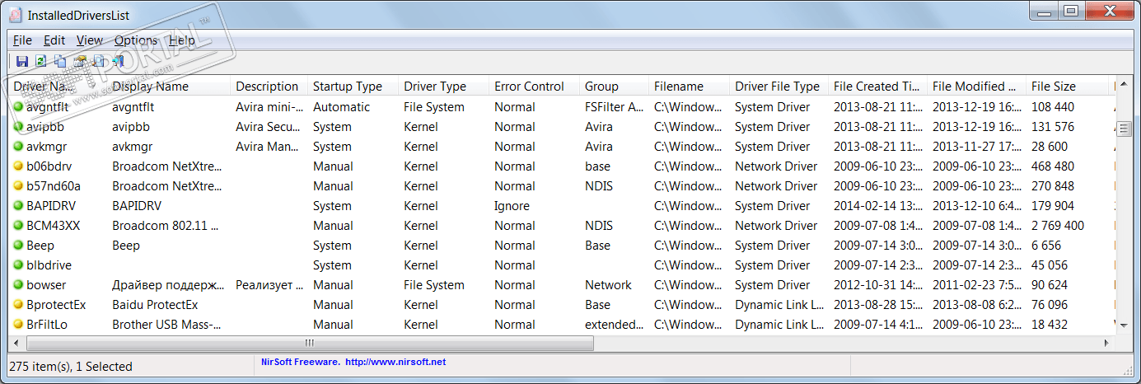The height and width of the screenshot is (384, 1141).
Task: Click the Exit door toolbar icon
Action: pos(118,61)
